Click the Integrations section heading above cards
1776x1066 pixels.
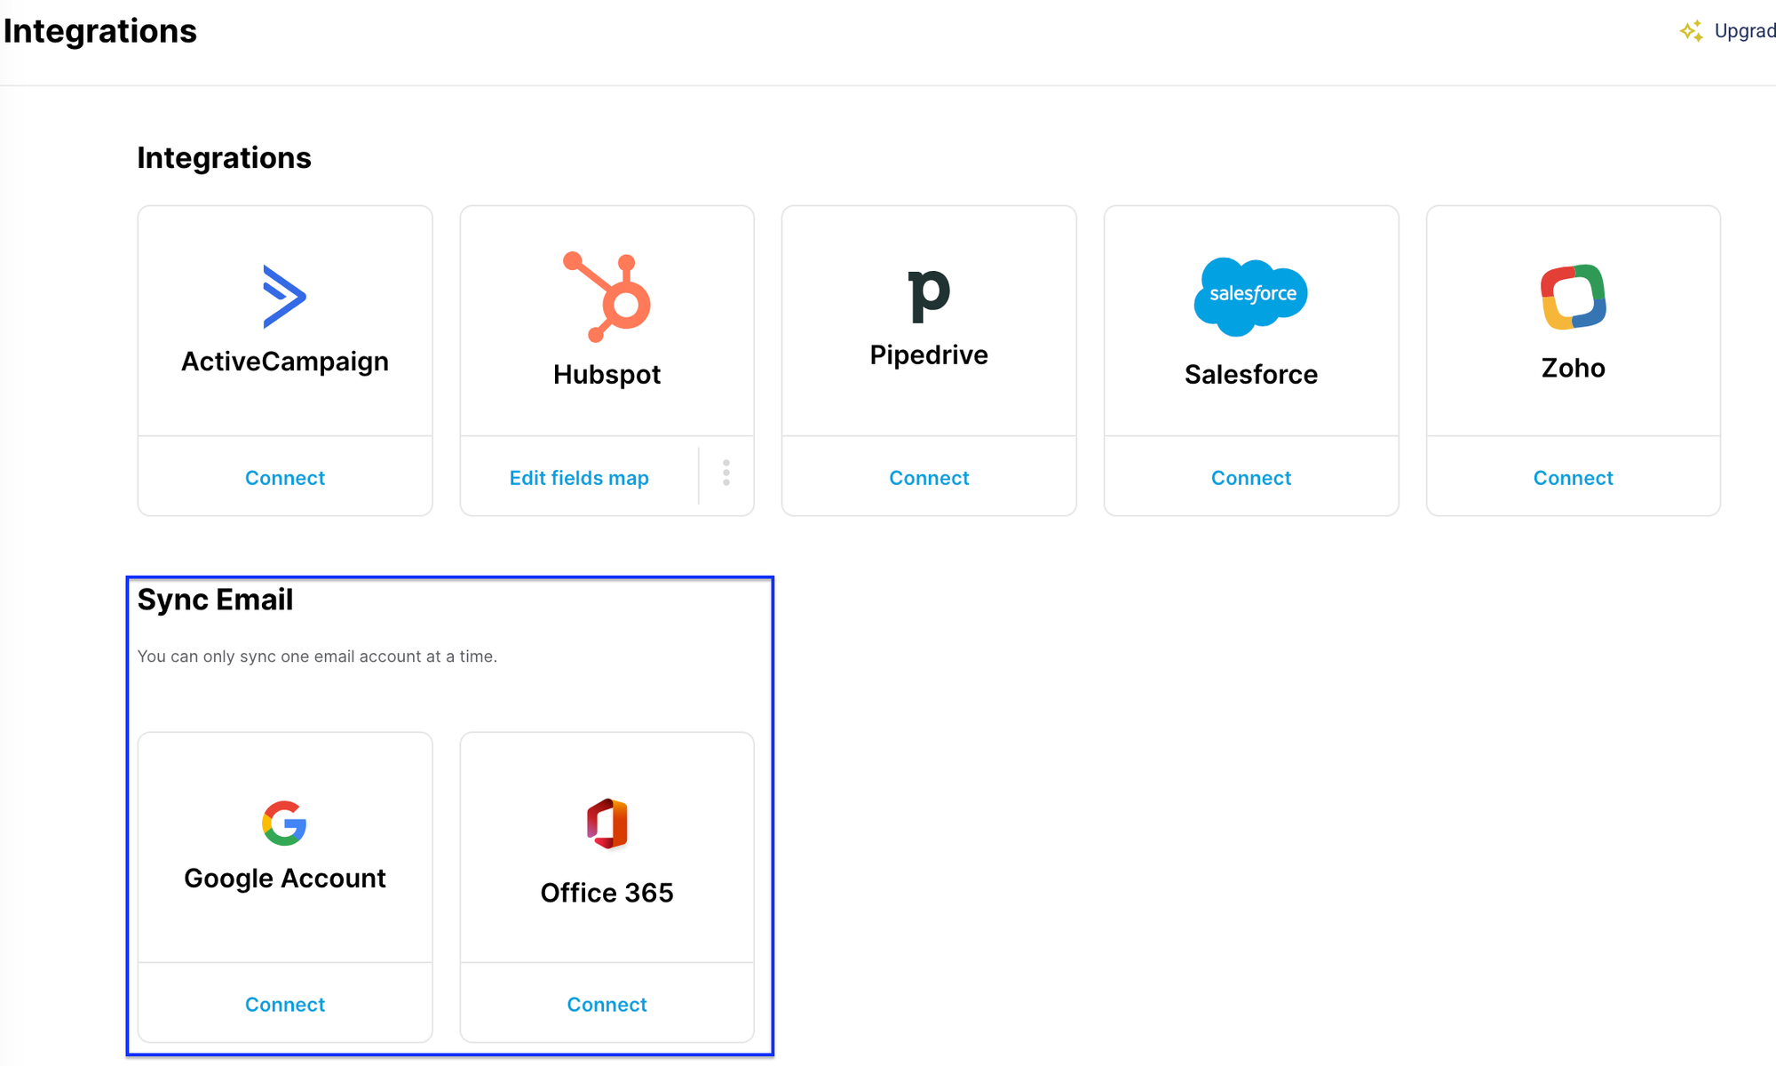(225, 158)
